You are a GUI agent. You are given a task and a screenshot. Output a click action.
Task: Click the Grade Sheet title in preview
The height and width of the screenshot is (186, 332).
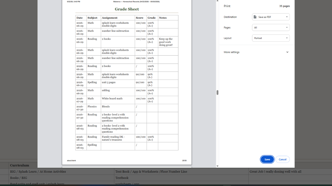[127, 9]
